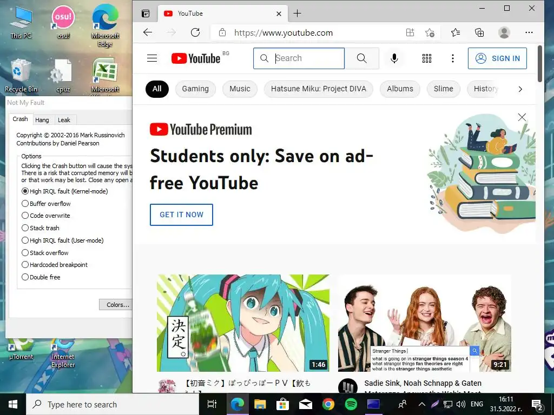This screenshot has height=415, width=554.
Task: Go back with Edge back arrow
Action: 148,32
